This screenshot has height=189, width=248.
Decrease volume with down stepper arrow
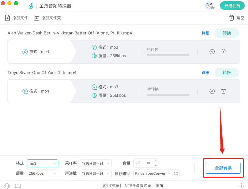point(156,165)
